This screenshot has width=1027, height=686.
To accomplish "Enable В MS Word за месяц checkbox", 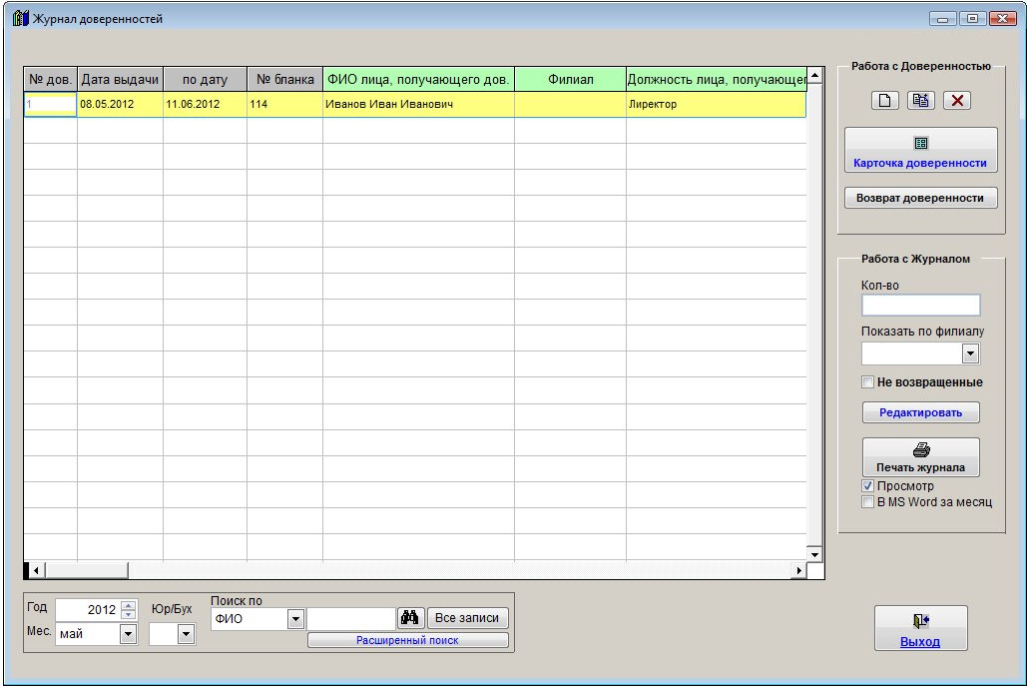I will [x=868, y=502].
